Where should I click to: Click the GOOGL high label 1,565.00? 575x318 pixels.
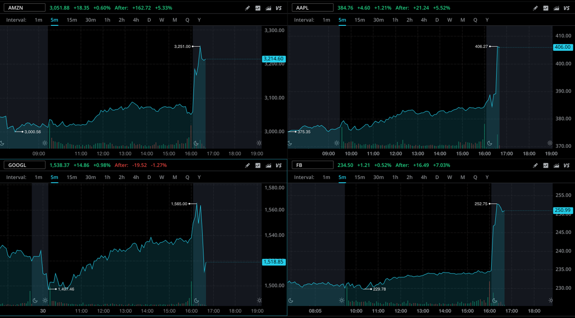[x=179, y=204]
